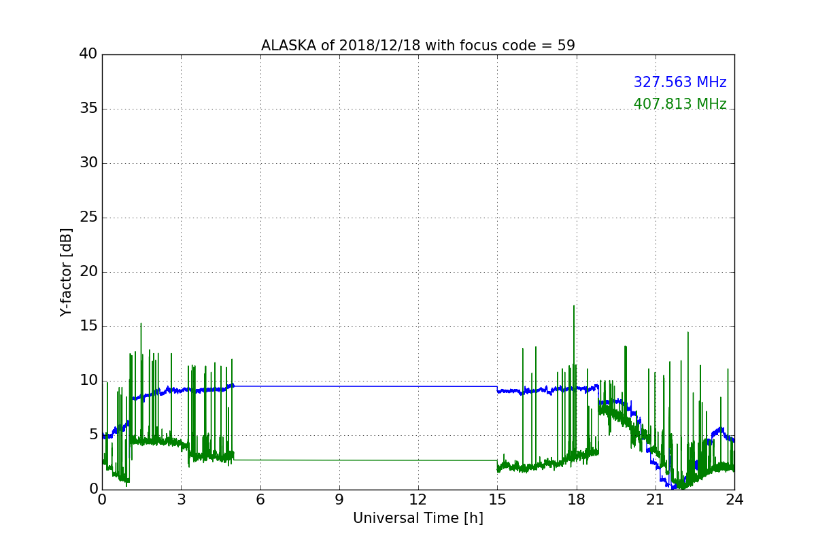
Task: Click the x-axis tick label 24
Action: pyautogui.click(x=734, y=500)
